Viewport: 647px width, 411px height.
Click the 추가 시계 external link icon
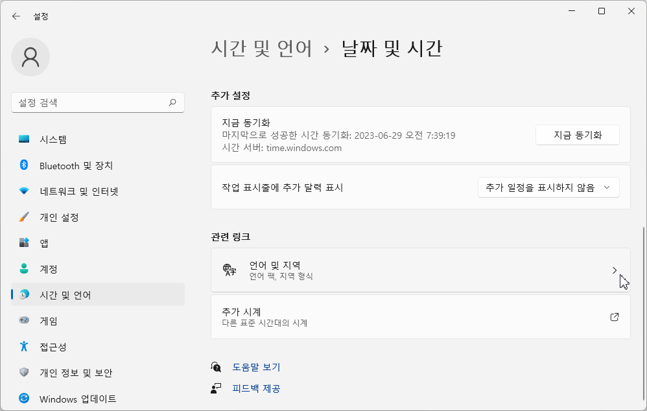coord(615,317)
